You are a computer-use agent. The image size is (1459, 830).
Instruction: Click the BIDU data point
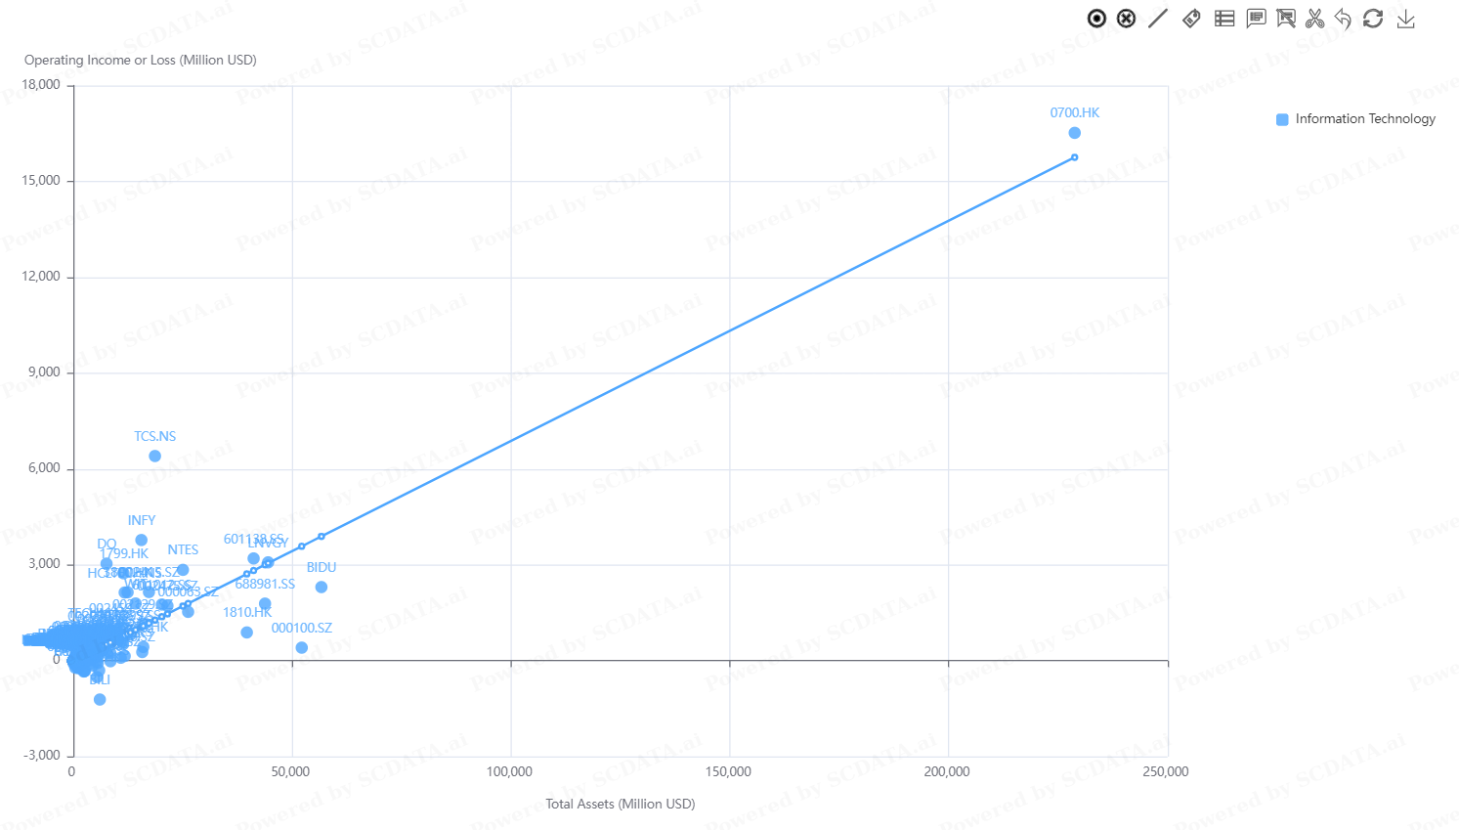[322, 587]
